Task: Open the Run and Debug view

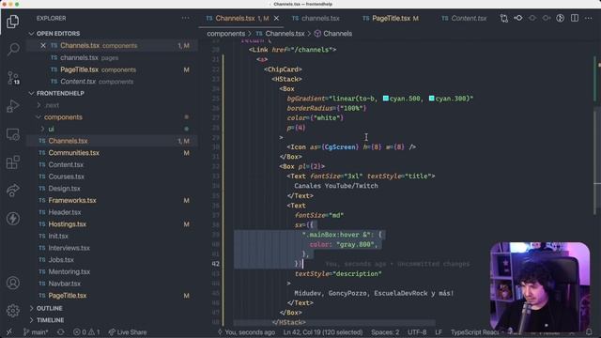Action: 12,106
